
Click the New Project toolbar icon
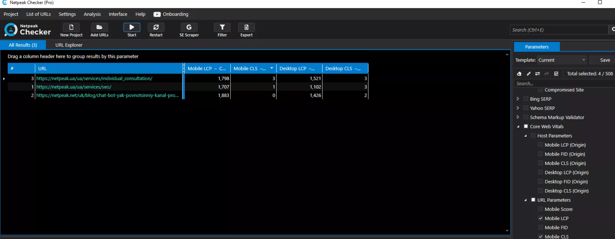pyautogui.click(x=71, y=30)
